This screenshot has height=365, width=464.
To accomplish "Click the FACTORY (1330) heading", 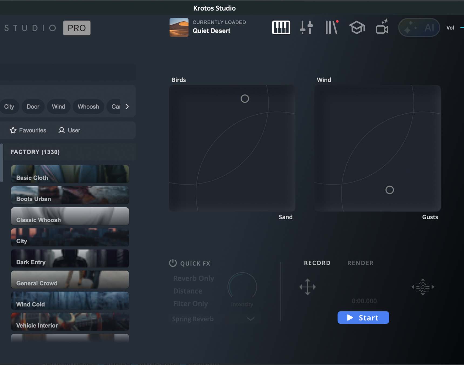I will coord(35,152).
